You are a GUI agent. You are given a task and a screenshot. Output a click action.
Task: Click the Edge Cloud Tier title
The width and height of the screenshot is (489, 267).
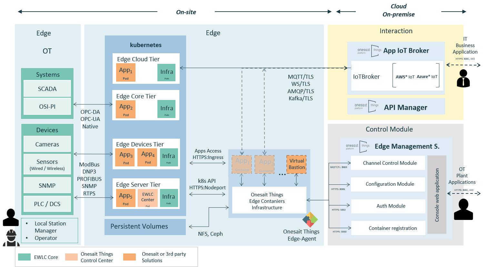[x=138, y=59]
